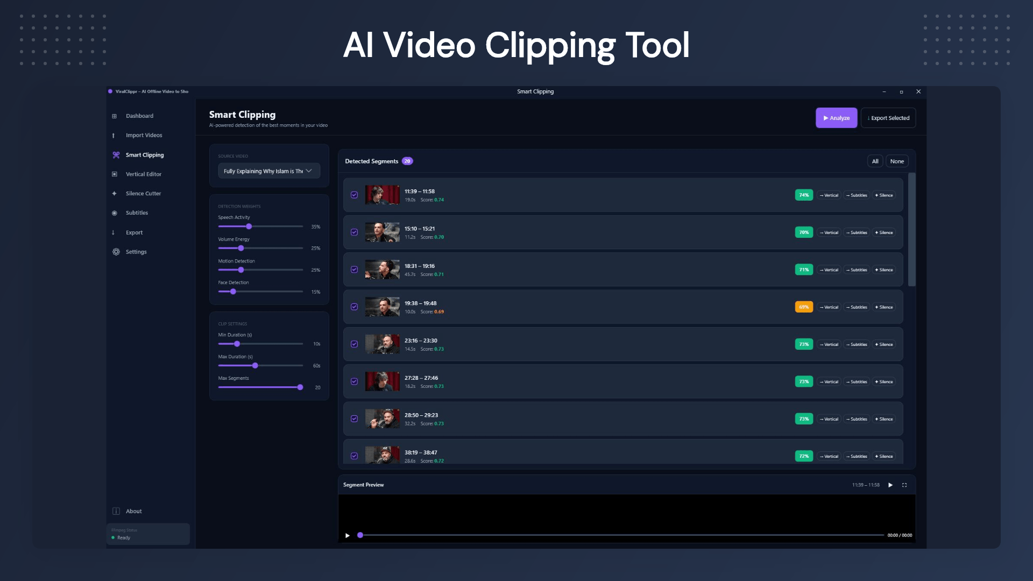
Task: Apply Silence to 27:28 – 27:46 segment
Action: (x=884, y=382)
